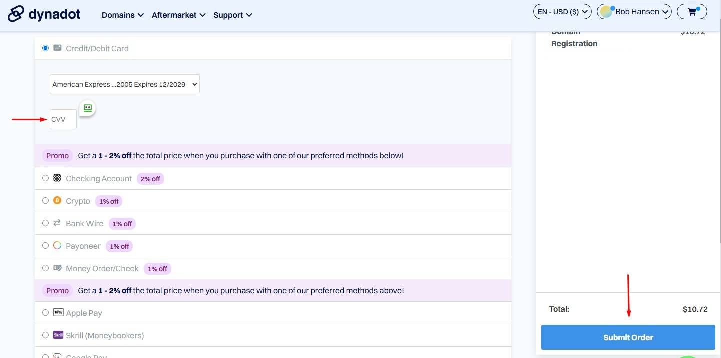Click the 1% off badge next to Crypto
Viewport: 721px width, 358px height.
109,201
